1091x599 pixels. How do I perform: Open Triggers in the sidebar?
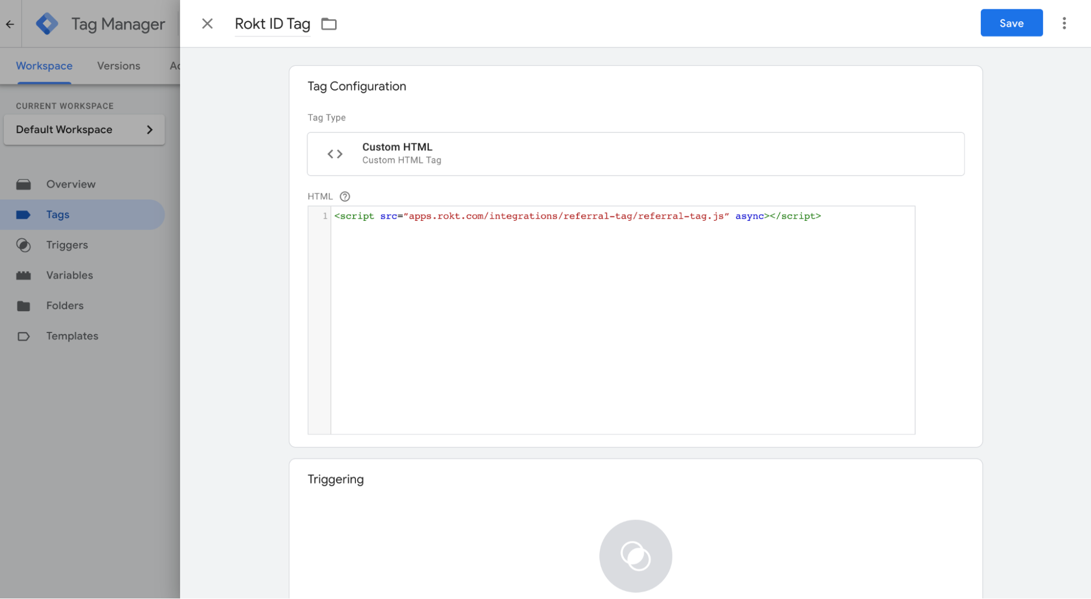(x=67, y=245)
